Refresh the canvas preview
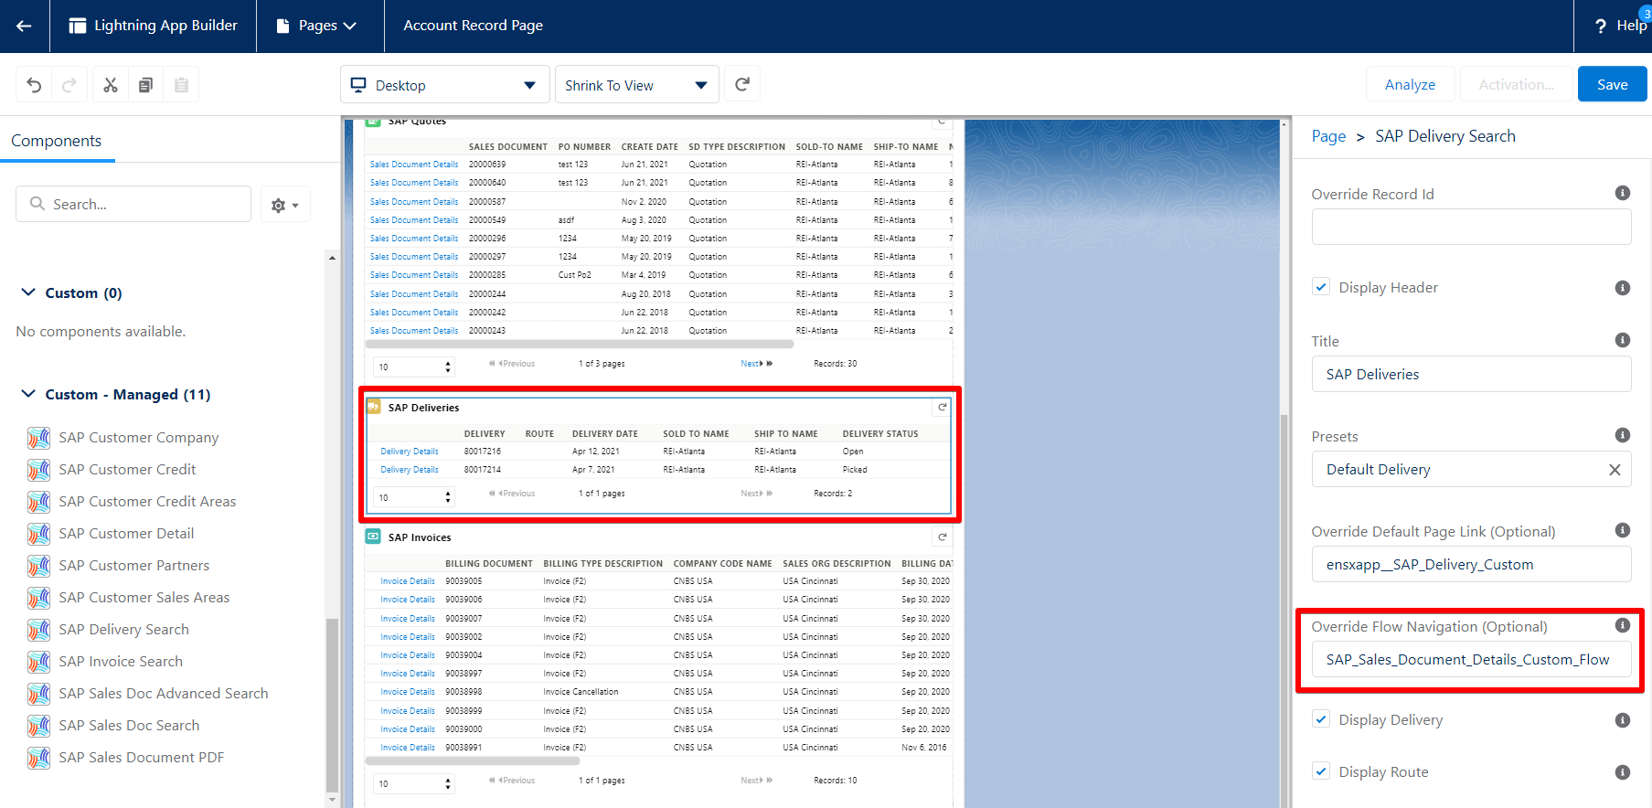The height and width of the screenshot is (808, 1652). [742, 85]
